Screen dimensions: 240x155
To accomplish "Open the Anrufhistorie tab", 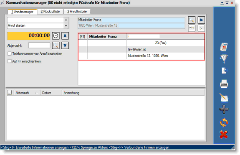I will [x=77, y=11].
